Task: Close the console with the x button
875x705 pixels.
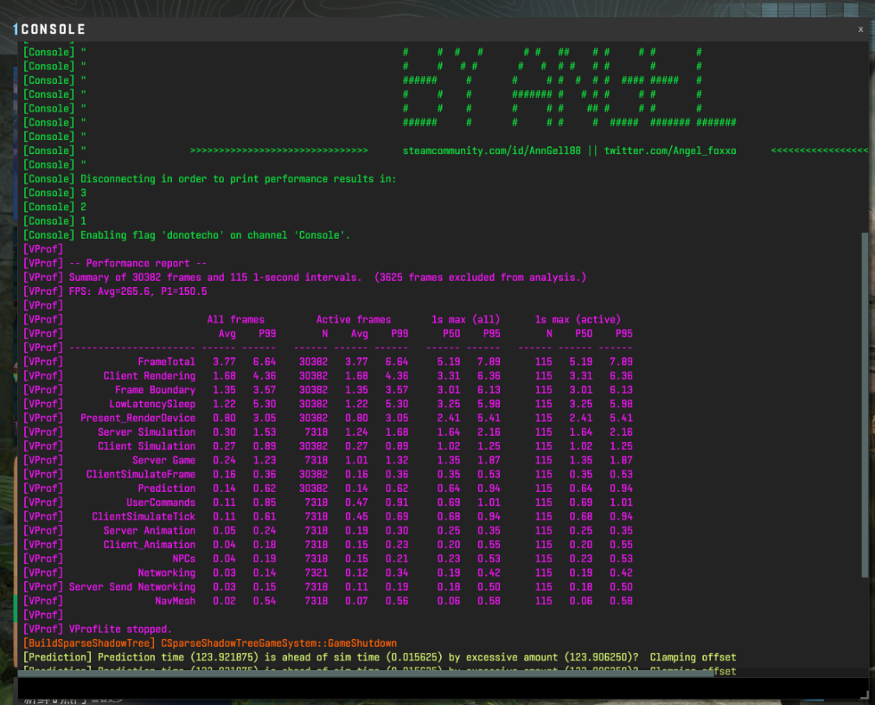Action: tap(860, 30)
